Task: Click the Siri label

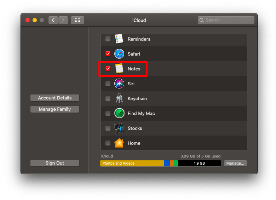Action: pyautogui.click(x=131, y=84)
